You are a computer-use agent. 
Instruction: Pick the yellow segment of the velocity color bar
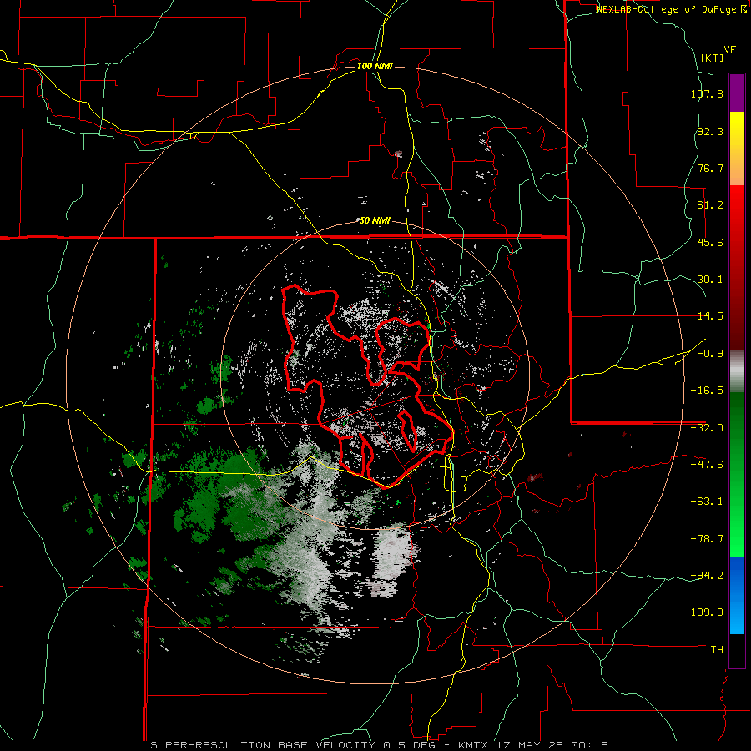tap(737, 130)
